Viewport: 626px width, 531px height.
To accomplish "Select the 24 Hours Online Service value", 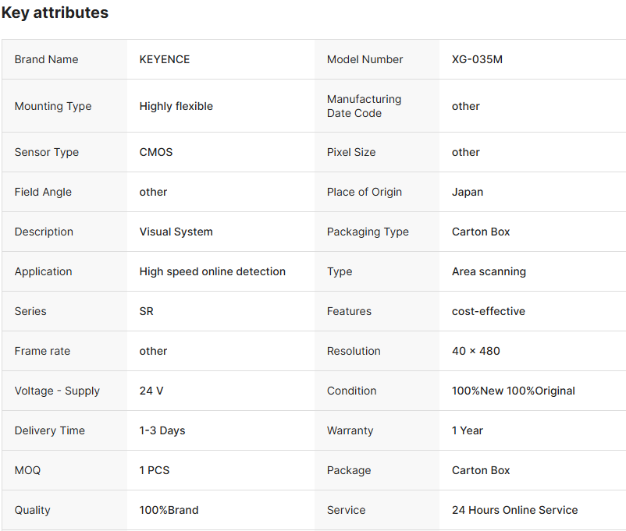I will pos(515,510).
